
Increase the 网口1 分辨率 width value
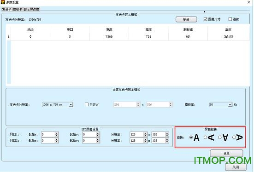(x=145, y=133)
